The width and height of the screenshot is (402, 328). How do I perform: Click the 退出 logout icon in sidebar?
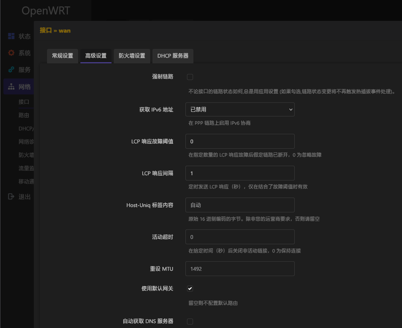(11, 197)
